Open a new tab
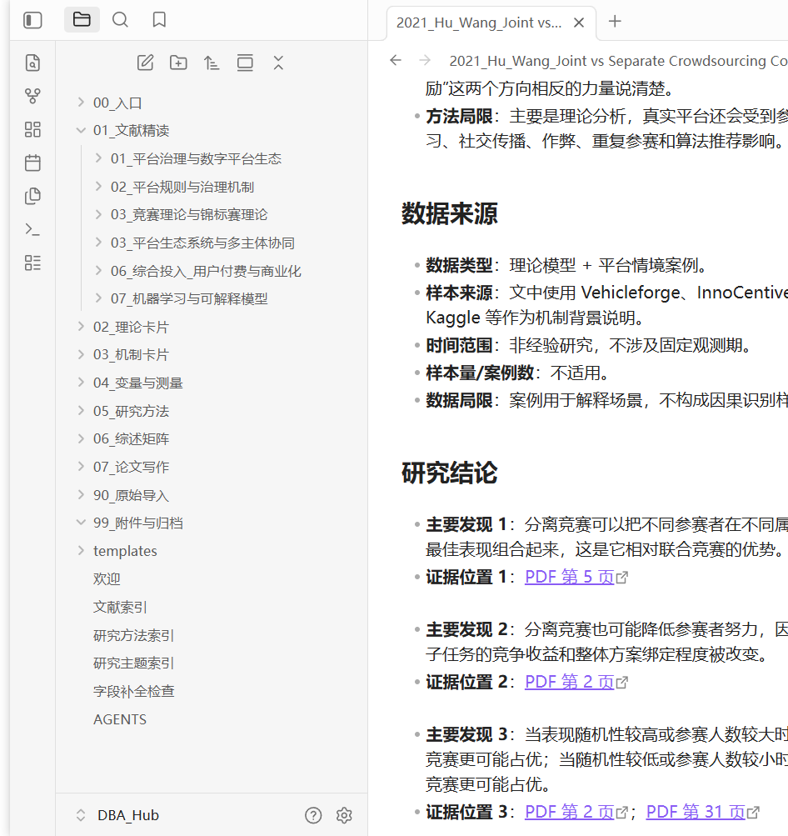Viewport: 788px width, 836px height. 615,22
